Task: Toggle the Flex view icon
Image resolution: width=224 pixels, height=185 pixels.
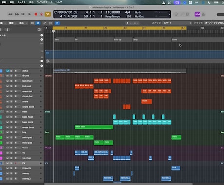Action: [50, 23]
